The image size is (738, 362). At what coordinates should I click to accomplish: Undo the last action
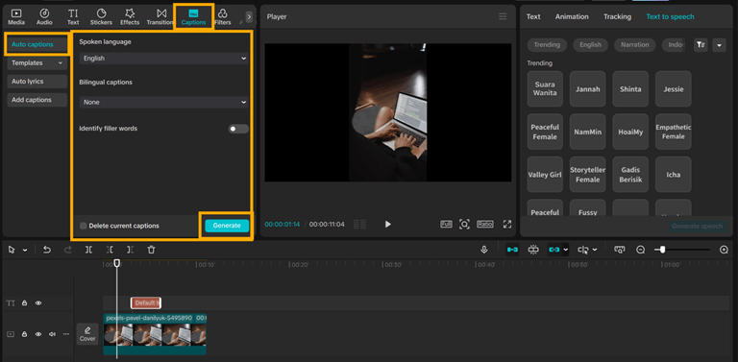[46, 250]
